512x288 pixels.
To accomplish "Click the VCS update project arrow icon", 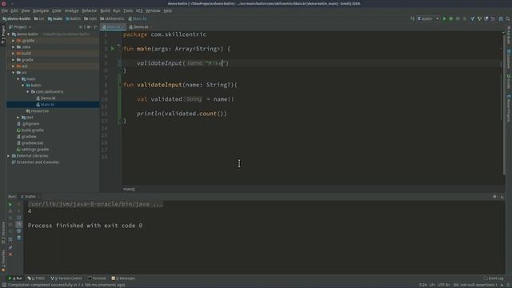I will point(473,19).
